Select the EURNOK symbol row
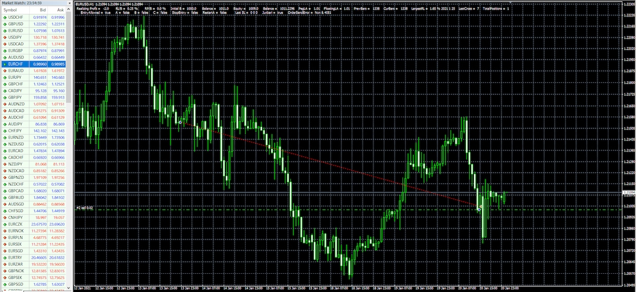 [33, 231]
